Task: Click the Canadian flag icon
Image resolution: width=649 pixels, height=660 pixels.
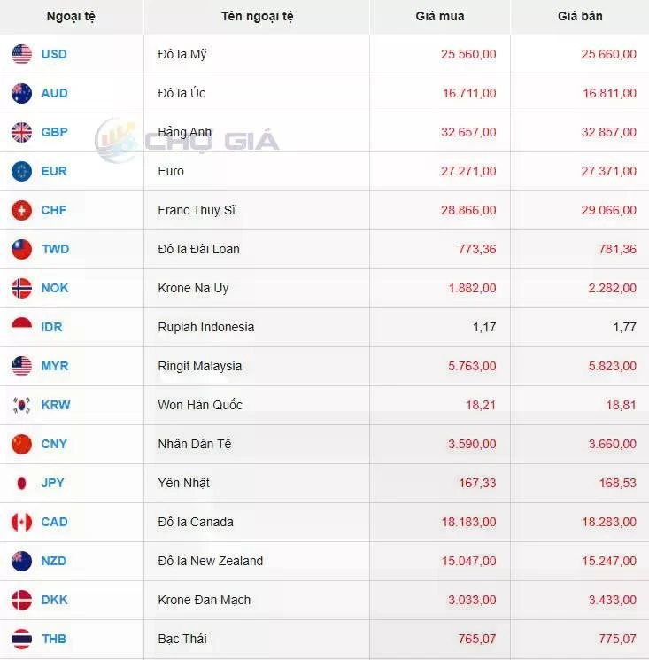Action: tap(22, 522)
